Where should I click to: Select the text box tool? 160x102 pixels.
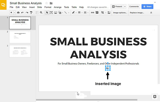point(51,12)
